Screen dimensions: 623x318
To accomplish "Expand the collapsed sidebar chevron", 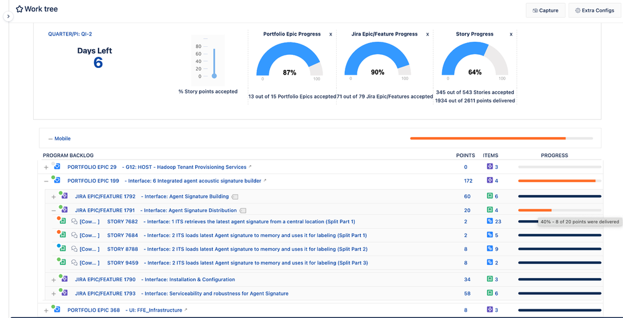I will [8, 17].
